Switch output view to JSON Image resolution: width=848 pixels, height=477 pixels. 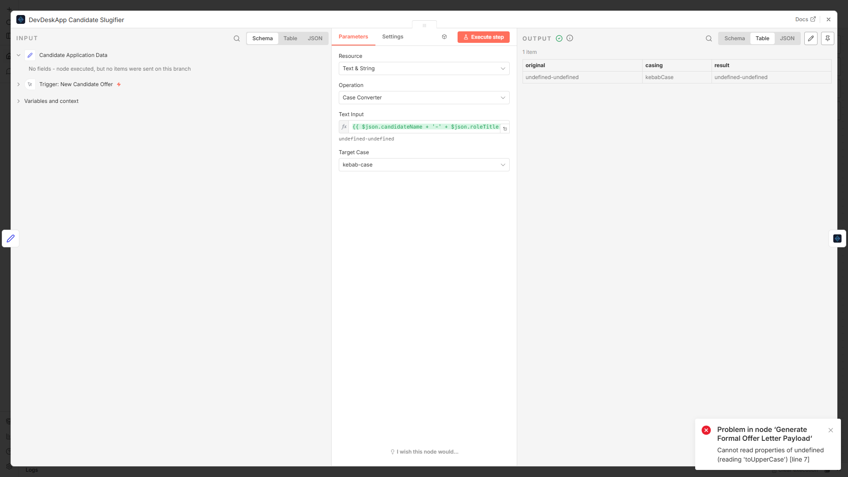[787, 38]
